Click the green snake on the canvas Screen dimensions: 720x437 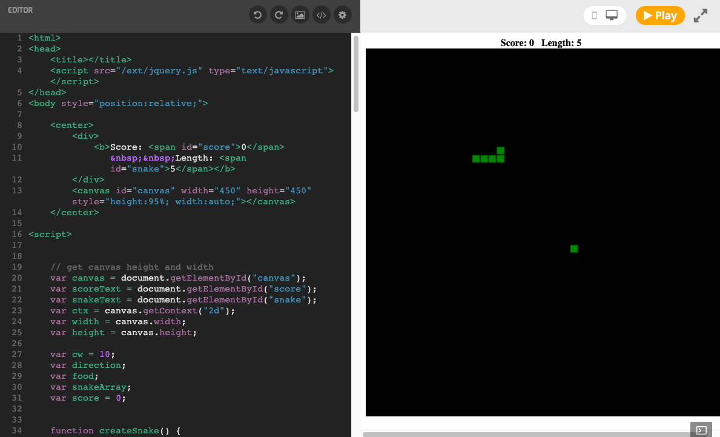pyautogui.click(x=488, y=159)
